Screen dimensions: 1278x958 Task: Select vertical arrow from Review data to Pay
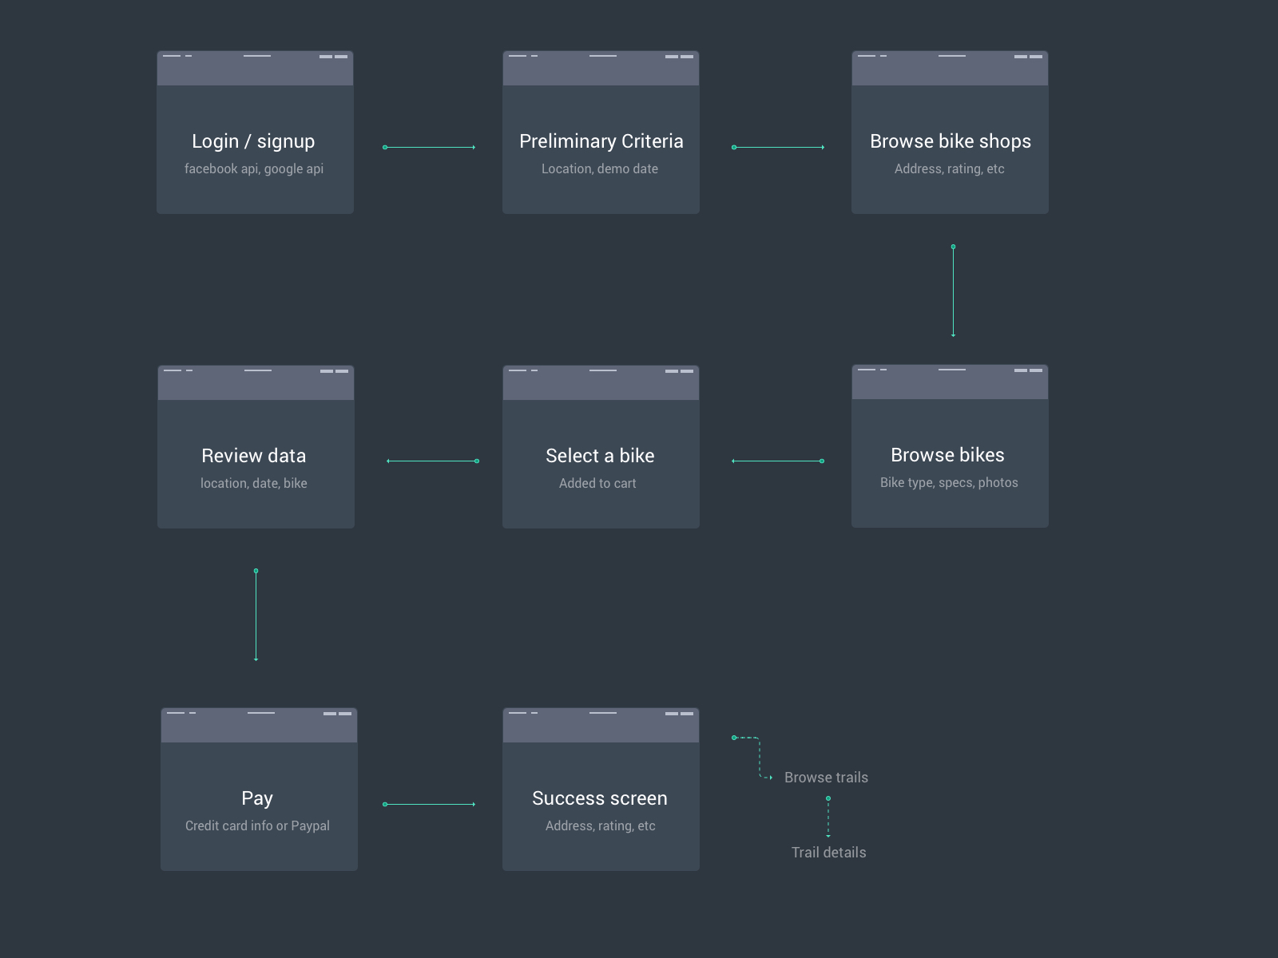click(x=256, y=616)
